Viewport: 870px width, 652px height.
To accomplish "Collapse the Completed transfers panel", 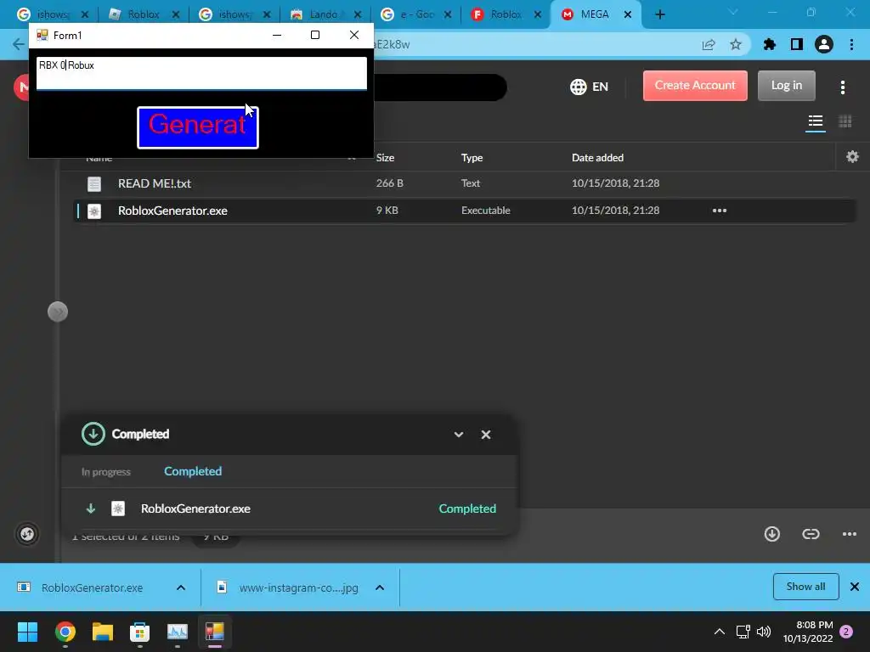I will (458, 435).
